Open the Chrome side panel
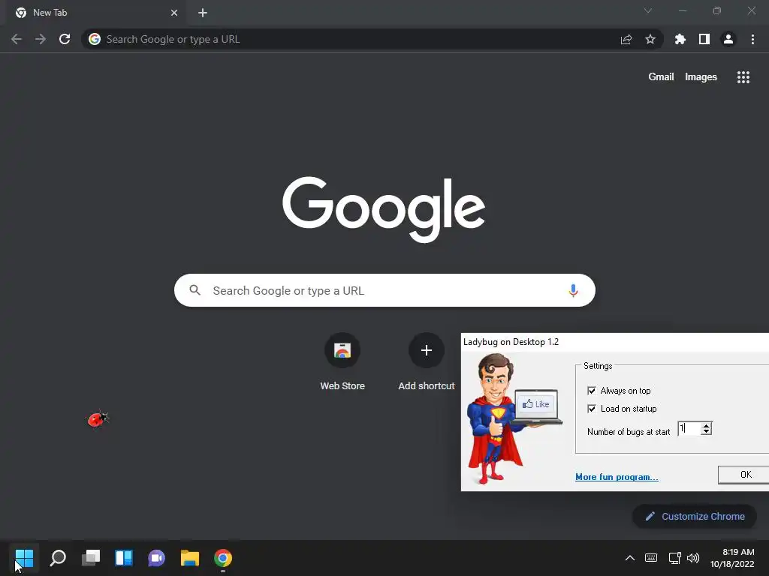Image resolution: width=769 pixels, height=576 pixels. (x=704, y=39)
